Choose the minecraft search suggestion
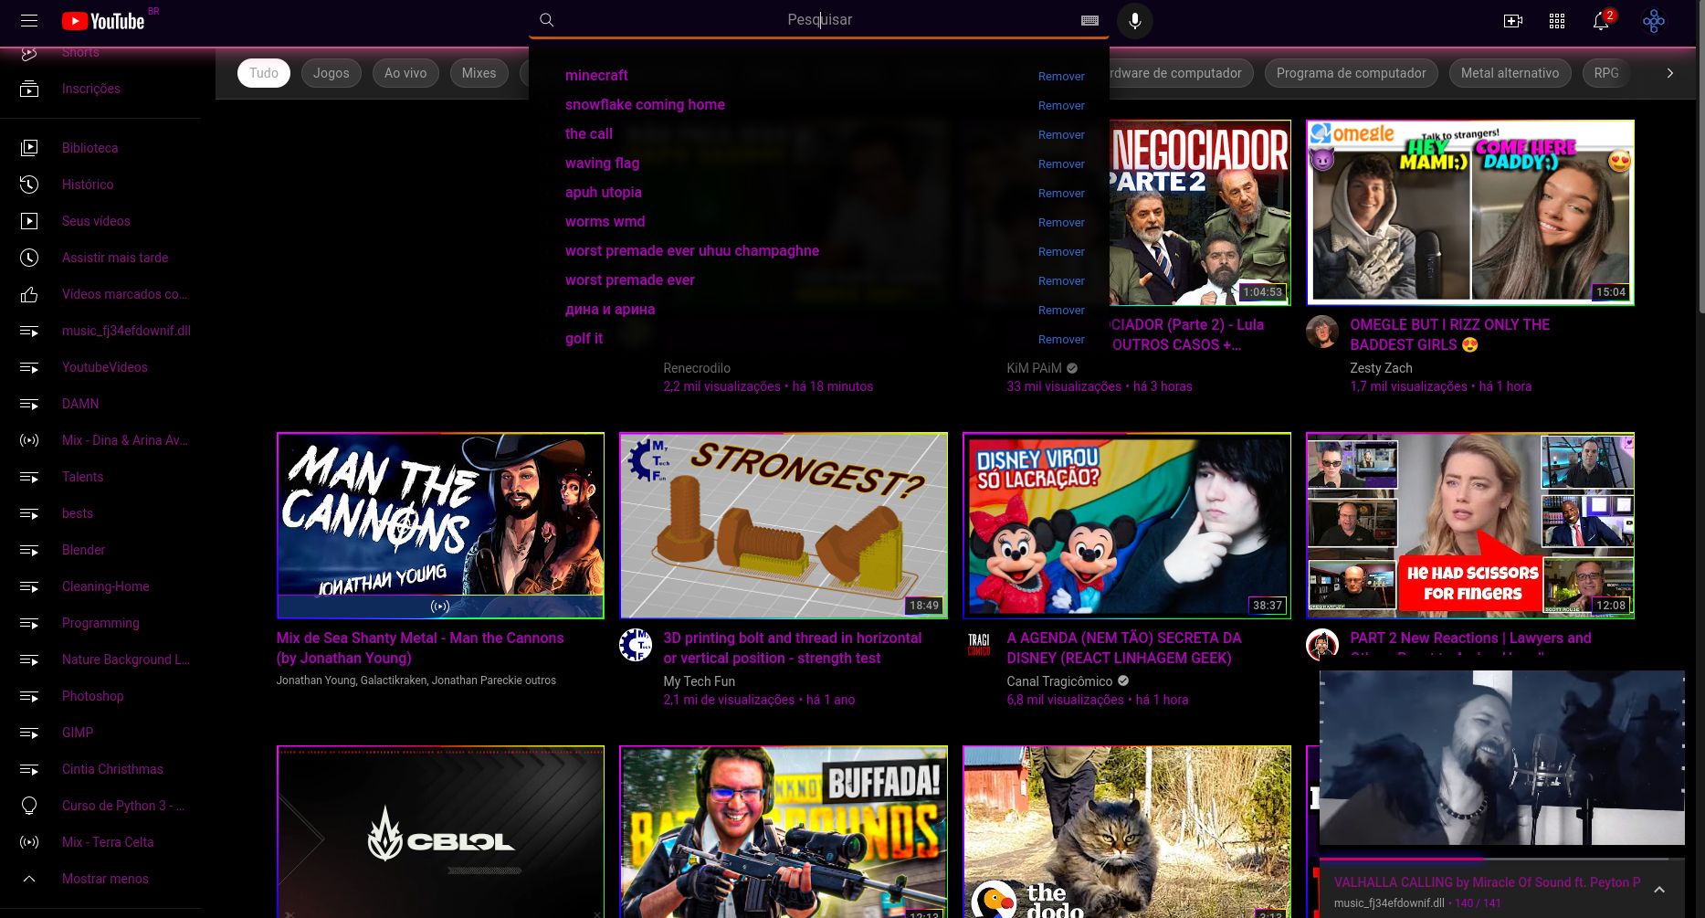The image size is (1705, 918). pyautogui.click(x=596, y=75)
